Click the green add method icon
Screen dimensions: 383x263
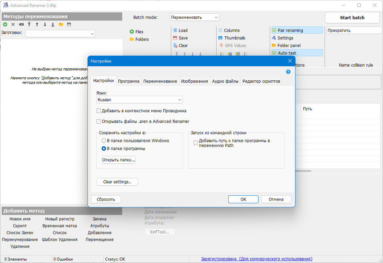5,24
